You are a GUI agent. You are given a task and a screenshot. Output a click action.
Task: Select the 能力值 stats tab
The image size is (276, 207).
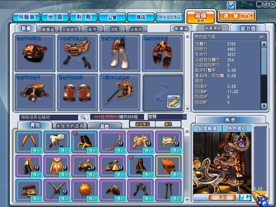248,28
